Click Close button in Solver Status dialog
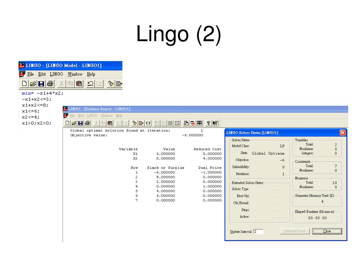 pos(327,231)
